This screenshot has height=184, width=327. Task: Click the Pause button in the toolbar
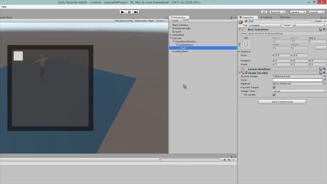pyautogui.click(x=129, y=12)
